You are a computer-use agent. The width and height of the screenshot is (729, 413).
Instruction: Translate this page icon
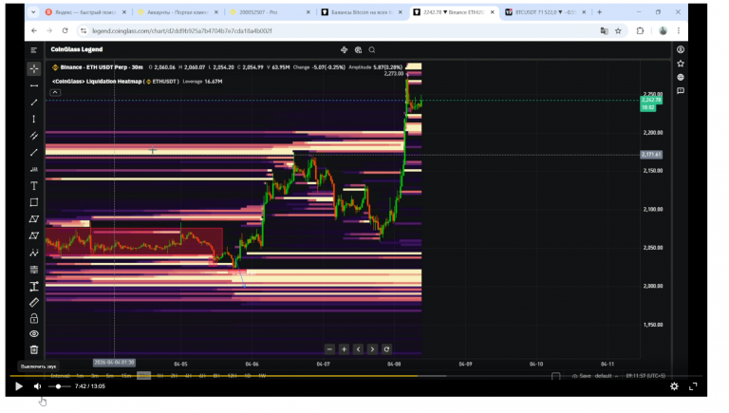[604, 30]
